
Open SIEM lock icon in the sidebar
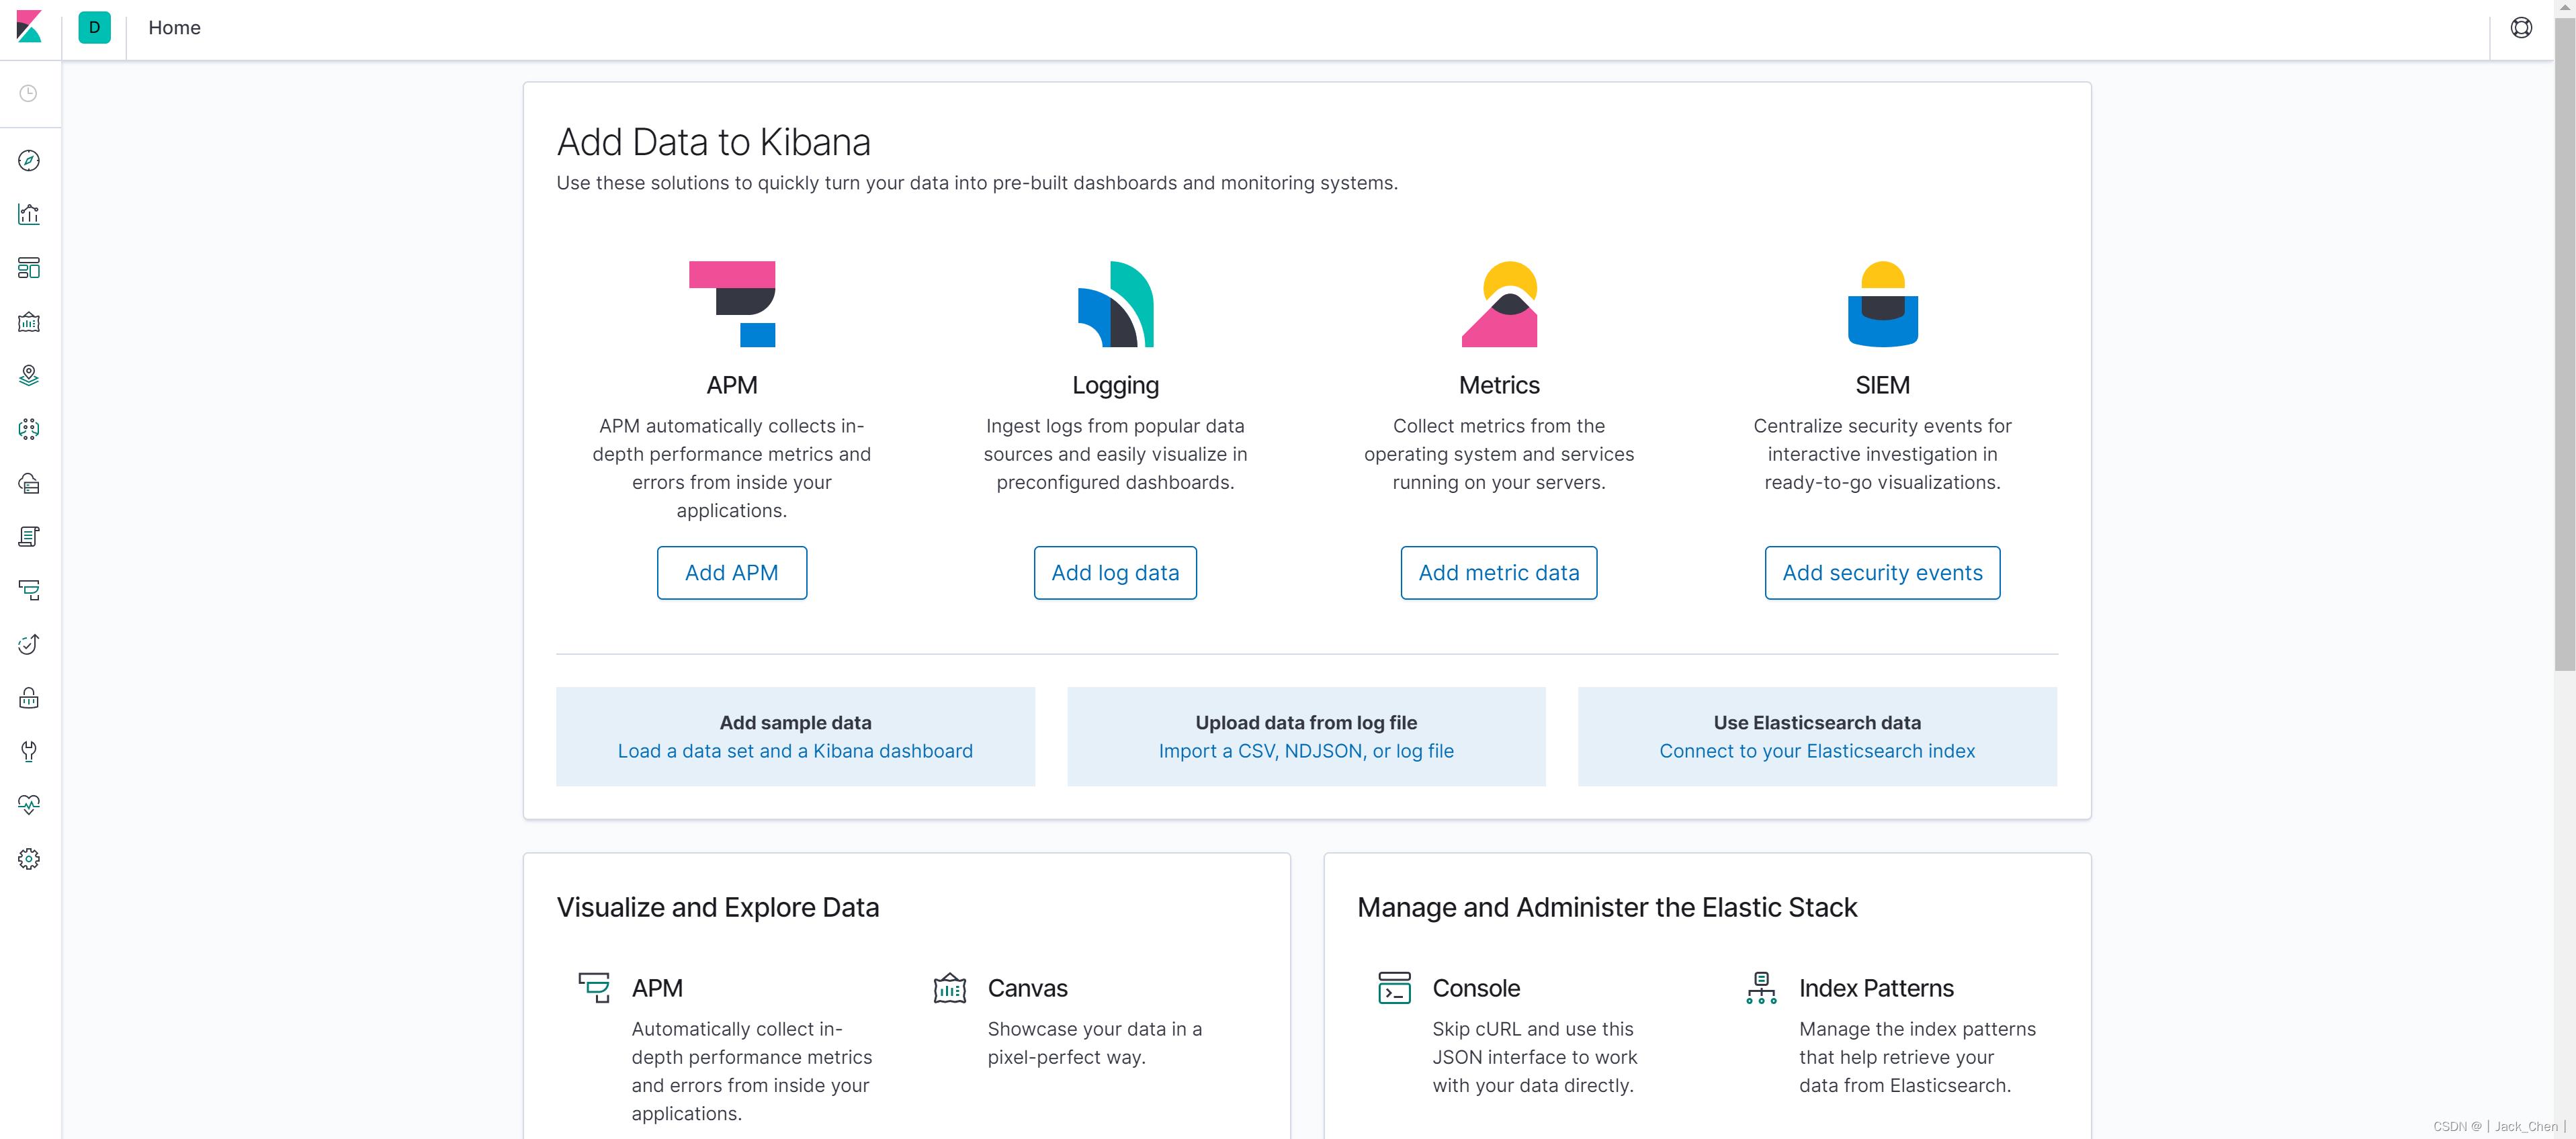(29, 697)
